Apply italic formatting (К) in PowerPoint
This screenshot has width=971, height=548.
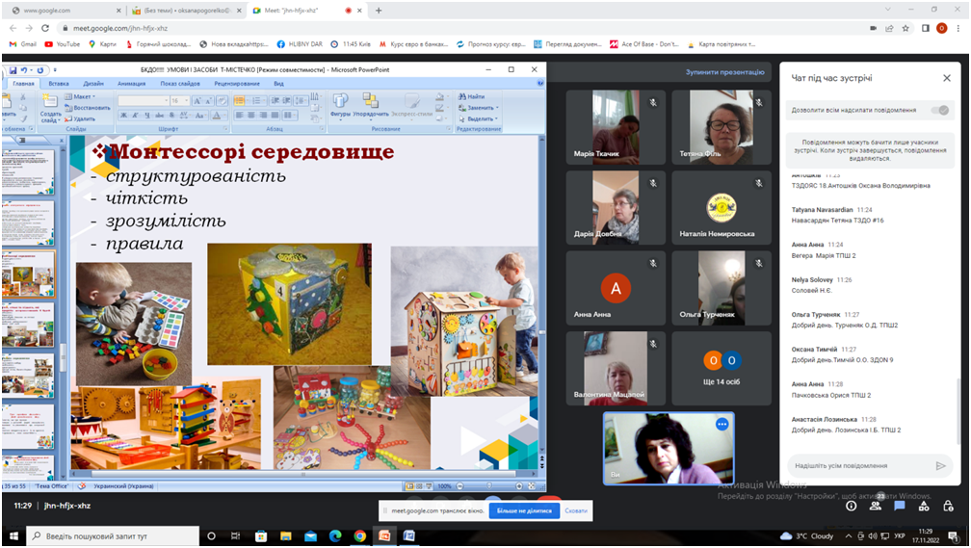tap(136, 116)
